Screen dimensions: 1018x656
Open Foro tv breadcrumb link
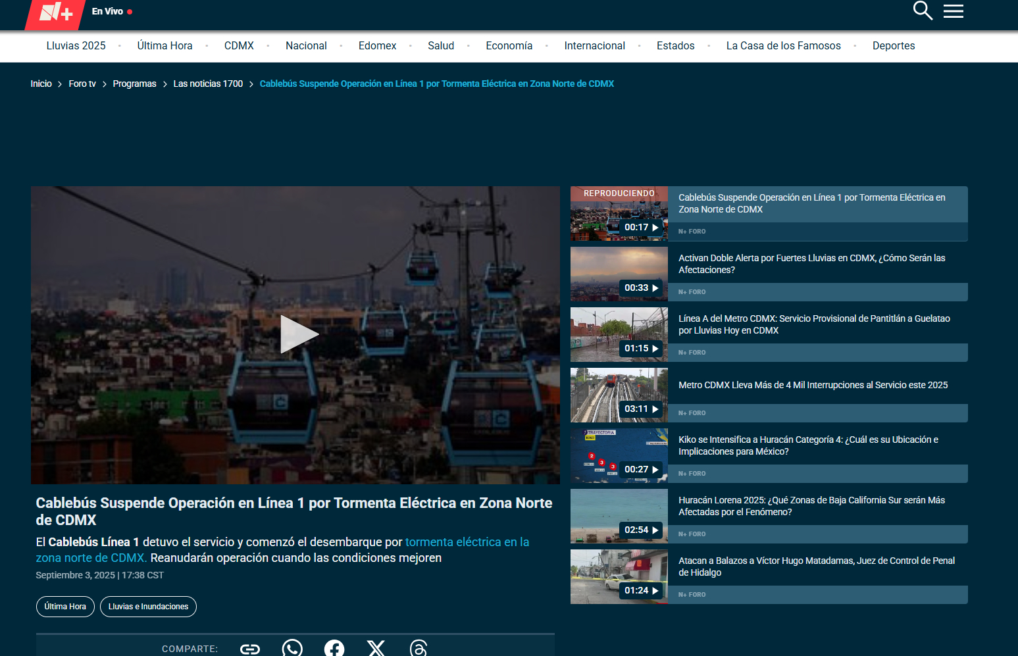pyautogui.click(x=82, y=84)
